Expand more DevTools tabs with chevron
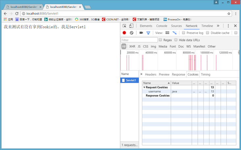Screen dimensions: 241x150 tap(218, 26)
